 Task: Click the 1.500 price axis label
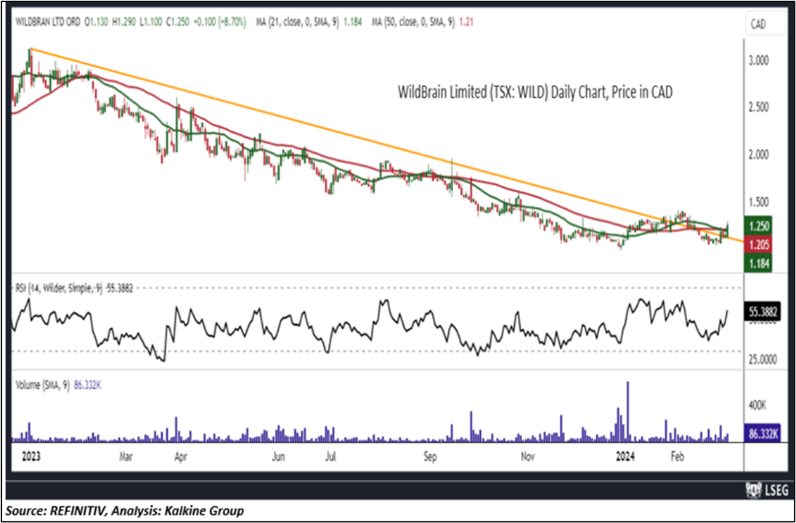click(759, 202)
